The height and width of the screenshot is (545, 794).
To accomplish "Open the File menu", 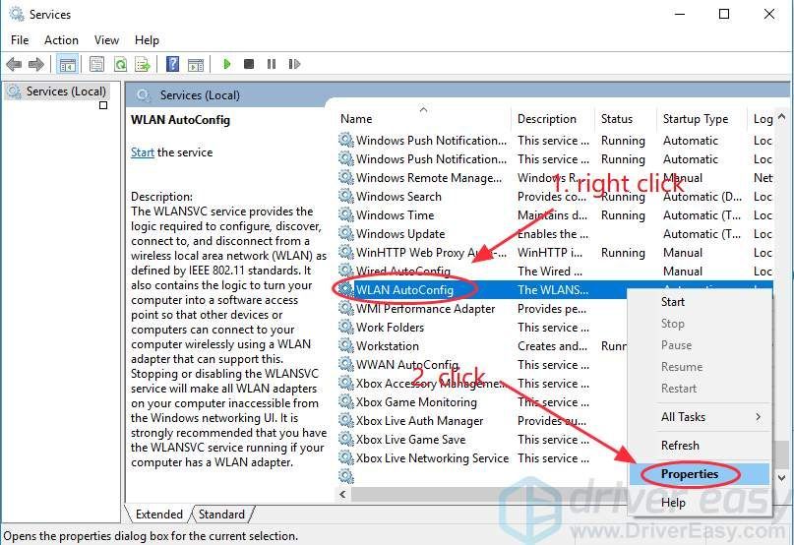I will (20, 40).
